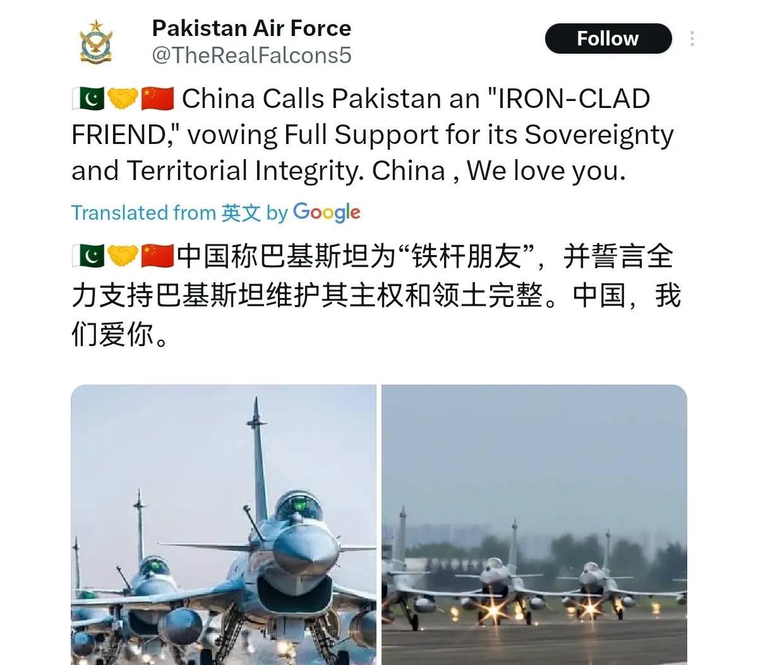This screenshot has width=758, height=665.
Task: Click the handshake emoji in English tweet
Action: point(123,99)
